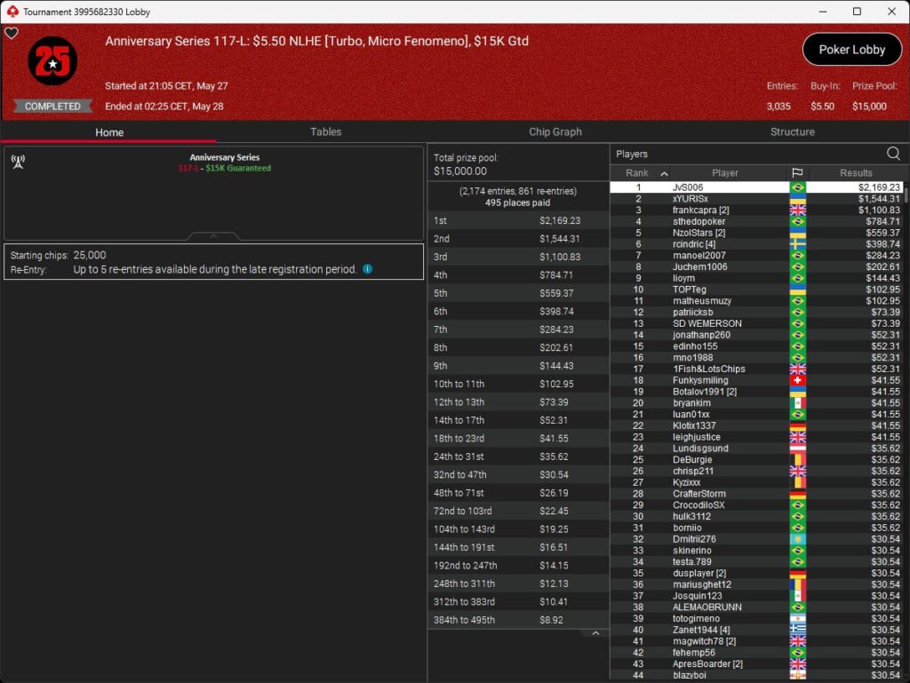Click the PokerStars spade icon in title bar
910x683 pixels.
(12, 12)
